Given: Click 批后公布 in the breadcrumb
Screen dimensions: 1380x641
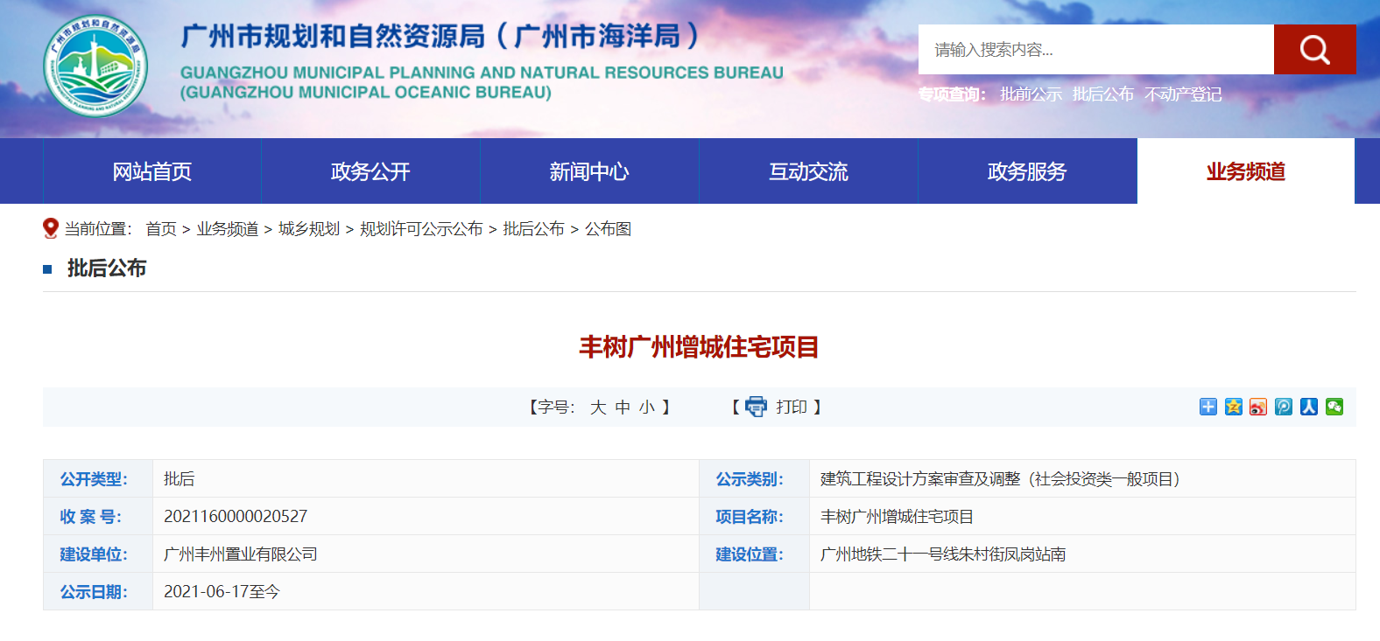Looking at the screenshot, I should 534,229.
